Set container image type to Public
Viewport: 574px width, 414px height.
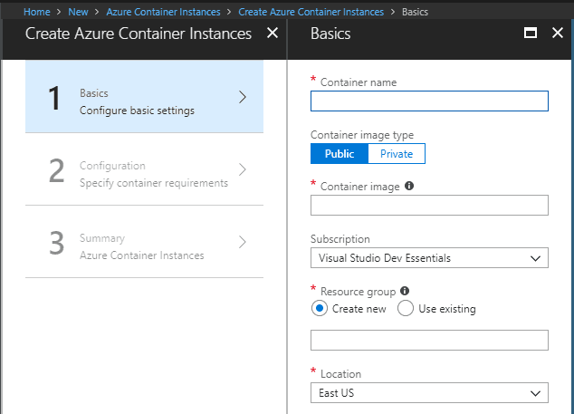tap(340, 154)
